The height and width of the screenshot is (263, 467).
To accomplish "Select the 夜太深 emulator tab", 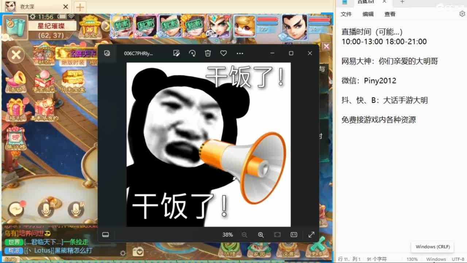I will [36, 7].
